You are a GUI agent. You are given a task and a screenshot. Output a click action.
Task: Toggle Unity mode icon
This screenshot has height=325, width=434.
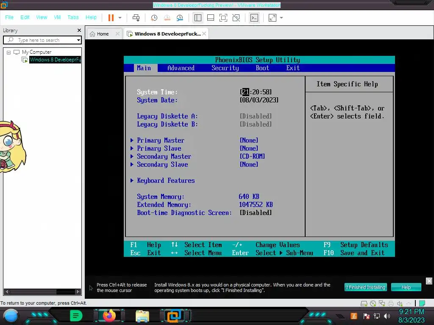click(236, 18)
